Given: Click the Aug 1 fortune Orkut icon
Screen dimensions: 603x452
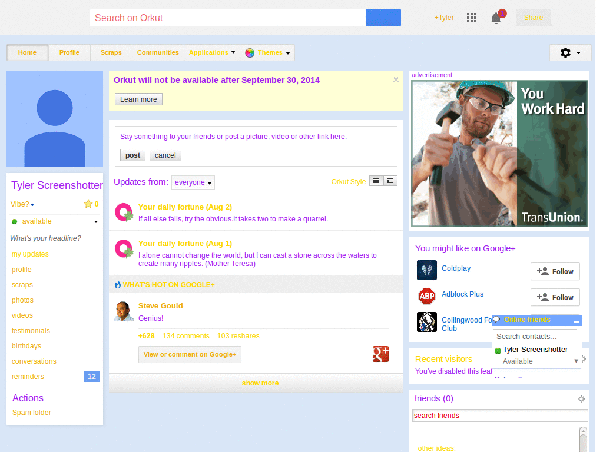Looking at the screenshot, I should pyautogui.click(x=124, y=249).
